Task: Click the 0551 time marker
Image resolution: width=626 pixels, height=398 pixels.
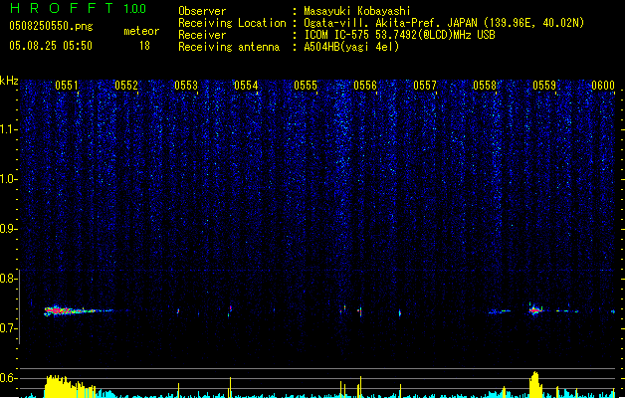Action: pyautogui.click(x=67, y=86)
